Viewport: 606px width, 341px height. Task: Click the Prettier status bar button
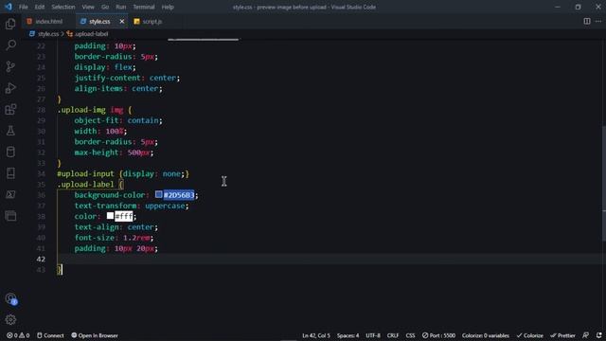coord(562,335)
